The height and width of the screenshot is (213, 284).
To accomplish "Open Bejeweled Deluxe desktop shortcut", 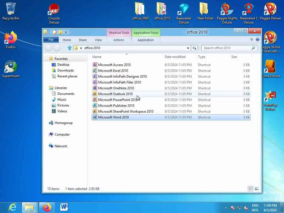I will [x=184, y=14].
